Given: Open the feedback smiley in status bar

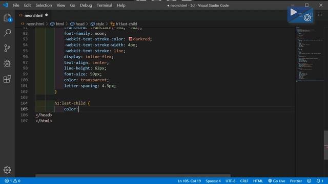Looking at the screenshot, I should click(309, 181).
